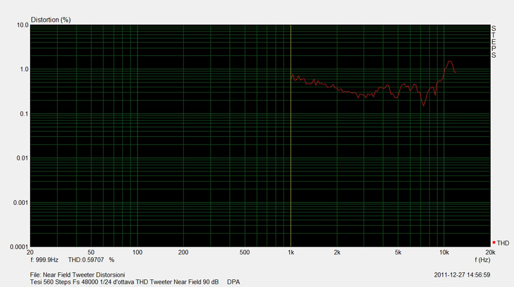Click the 'THD:0.59707 %' readout value
Viewport: 514px width, 287px height.
click(x=91, y=260)
